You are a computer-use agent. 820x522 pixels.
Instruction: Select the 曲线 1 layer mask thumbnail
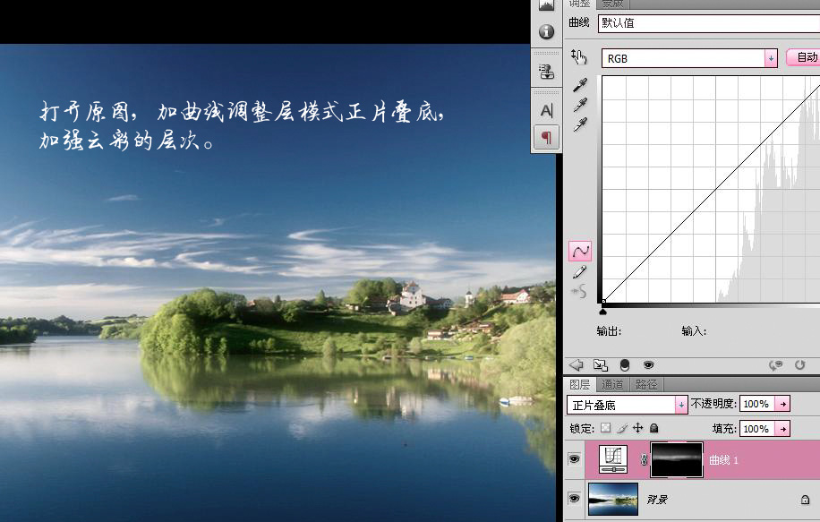[x=676, y=459]
